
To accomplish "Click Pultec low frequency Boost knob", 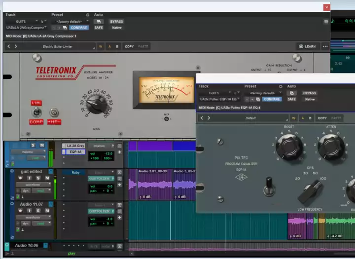I will point(289,147).
